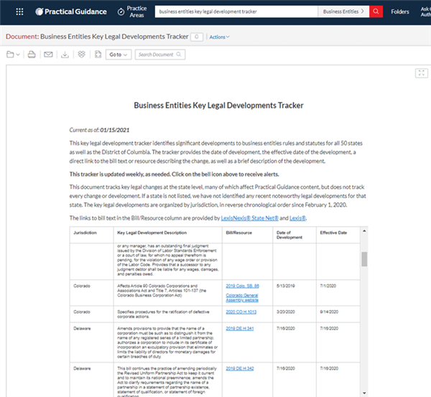This screenshot has width=431, height=397.
Task: Open the 2019 DE H 342 link
Action: click(x=240, y=368)
